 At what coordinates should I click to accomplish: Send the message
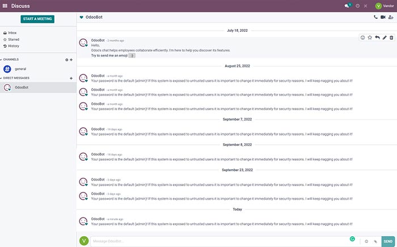click(x=388, y=241)
